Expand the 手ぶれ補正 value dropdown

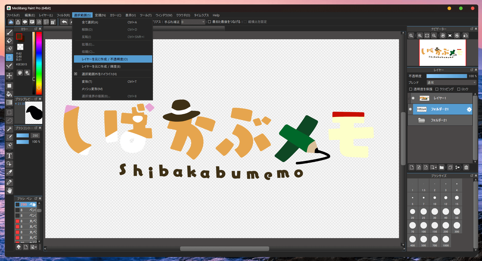(203, 22)
